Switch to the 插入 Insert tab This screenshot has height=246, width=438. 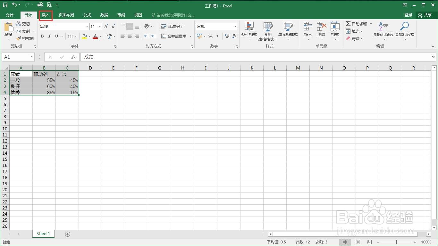(x=46, y=15)
